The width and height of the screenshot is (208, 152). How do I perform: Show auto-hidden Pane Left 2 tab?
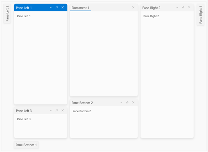[x=7, y=13]
